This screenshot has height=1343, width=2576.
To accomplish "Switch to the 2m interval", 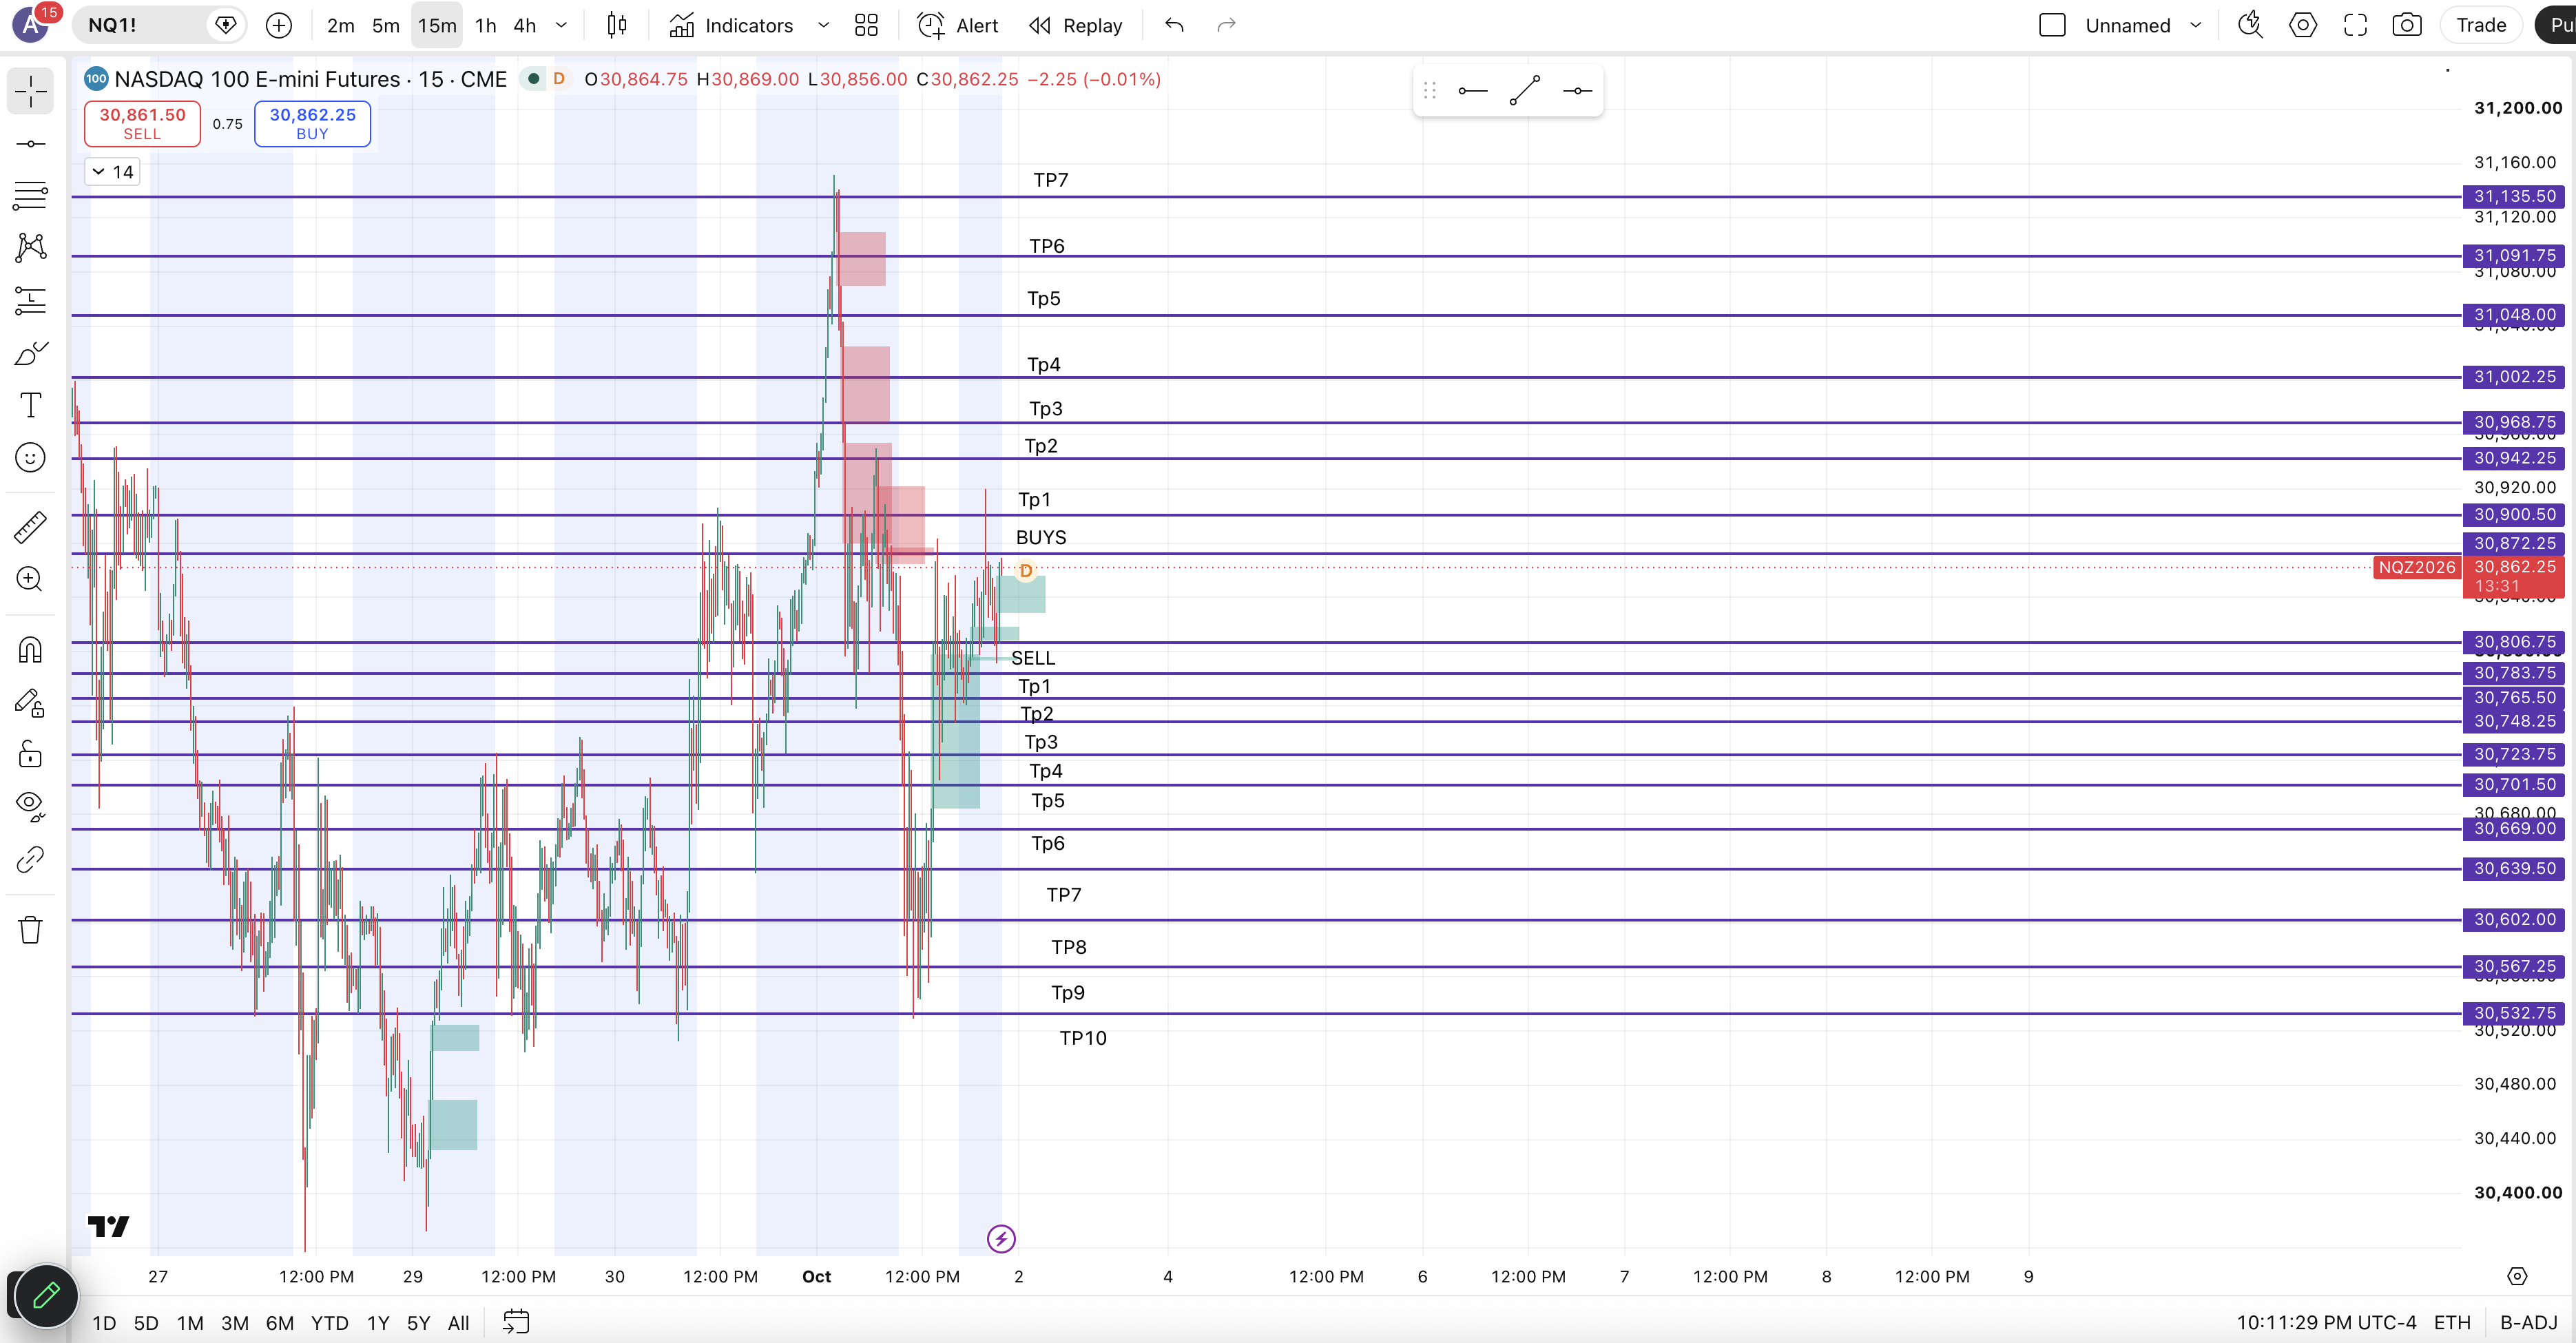I will [340, 25].
